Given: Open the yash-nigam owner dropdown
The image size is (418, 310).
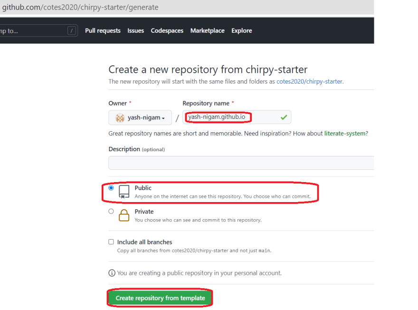Looking at the screenshot, I should click(140, 117).
